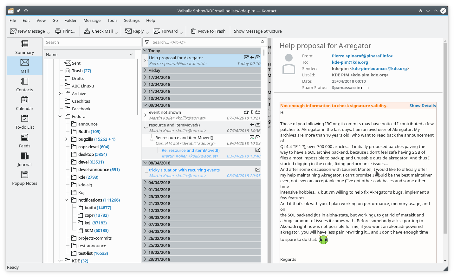The image size is (454, 277).
Task: Forward the selected message
Action: pyautogui.click(x=166, y=31)
